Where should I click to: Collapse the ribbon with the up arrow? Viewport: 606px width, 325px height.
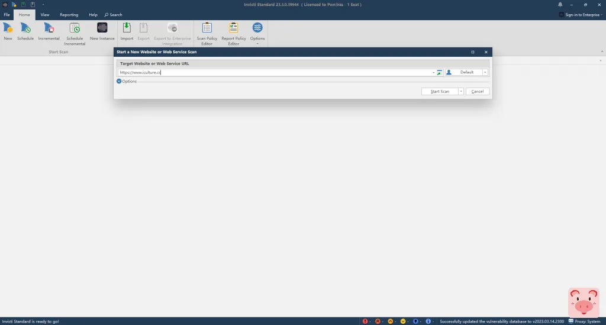click(x=602, y=52)
